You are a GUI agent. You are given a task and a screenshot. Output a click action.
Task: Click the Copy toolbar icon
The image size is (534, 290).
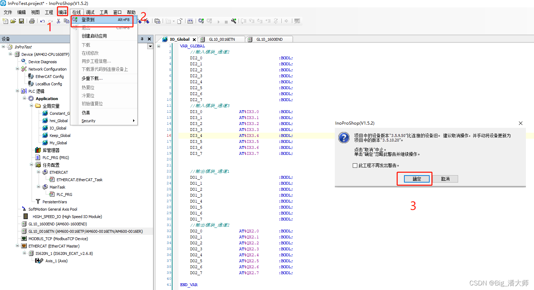point(66,21)
